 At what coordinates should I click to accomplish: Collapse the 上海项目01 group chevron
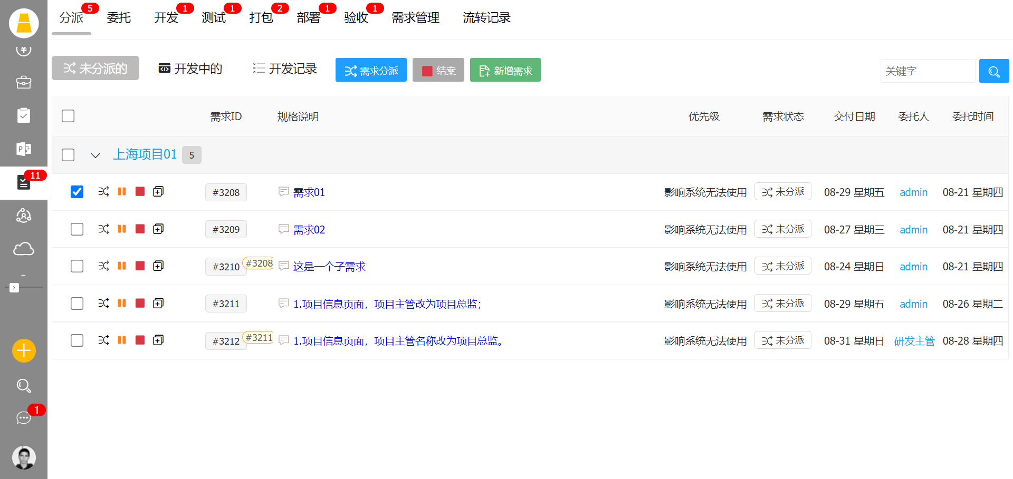[x=95, y=155]
